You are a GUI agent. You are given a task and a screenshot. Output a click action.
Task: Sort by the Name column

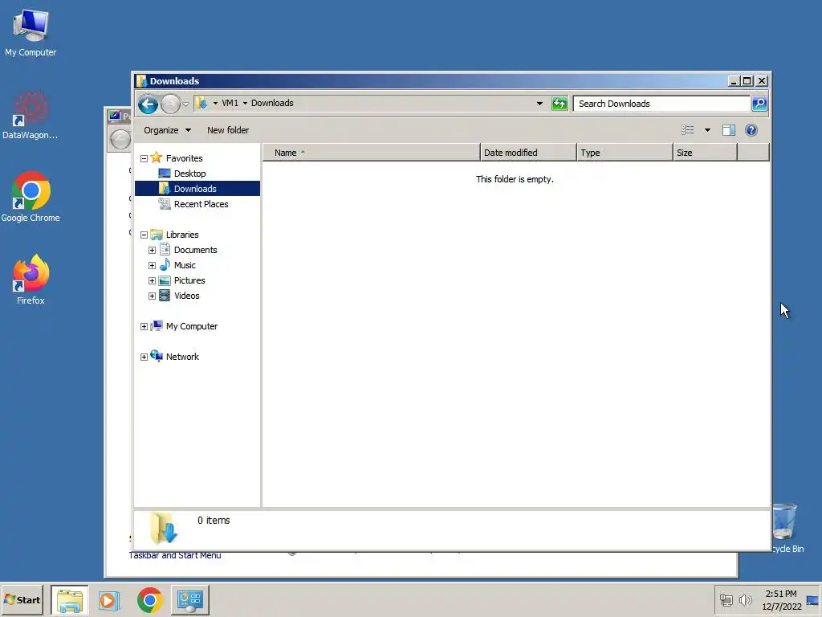tap(371, 153)
